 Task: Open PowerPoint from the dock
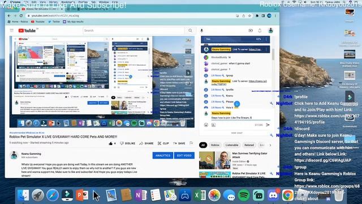click(x=82, y=195)
